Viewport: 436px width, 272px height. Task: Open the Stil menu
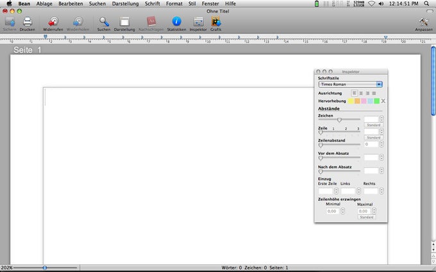click(192, 4)
